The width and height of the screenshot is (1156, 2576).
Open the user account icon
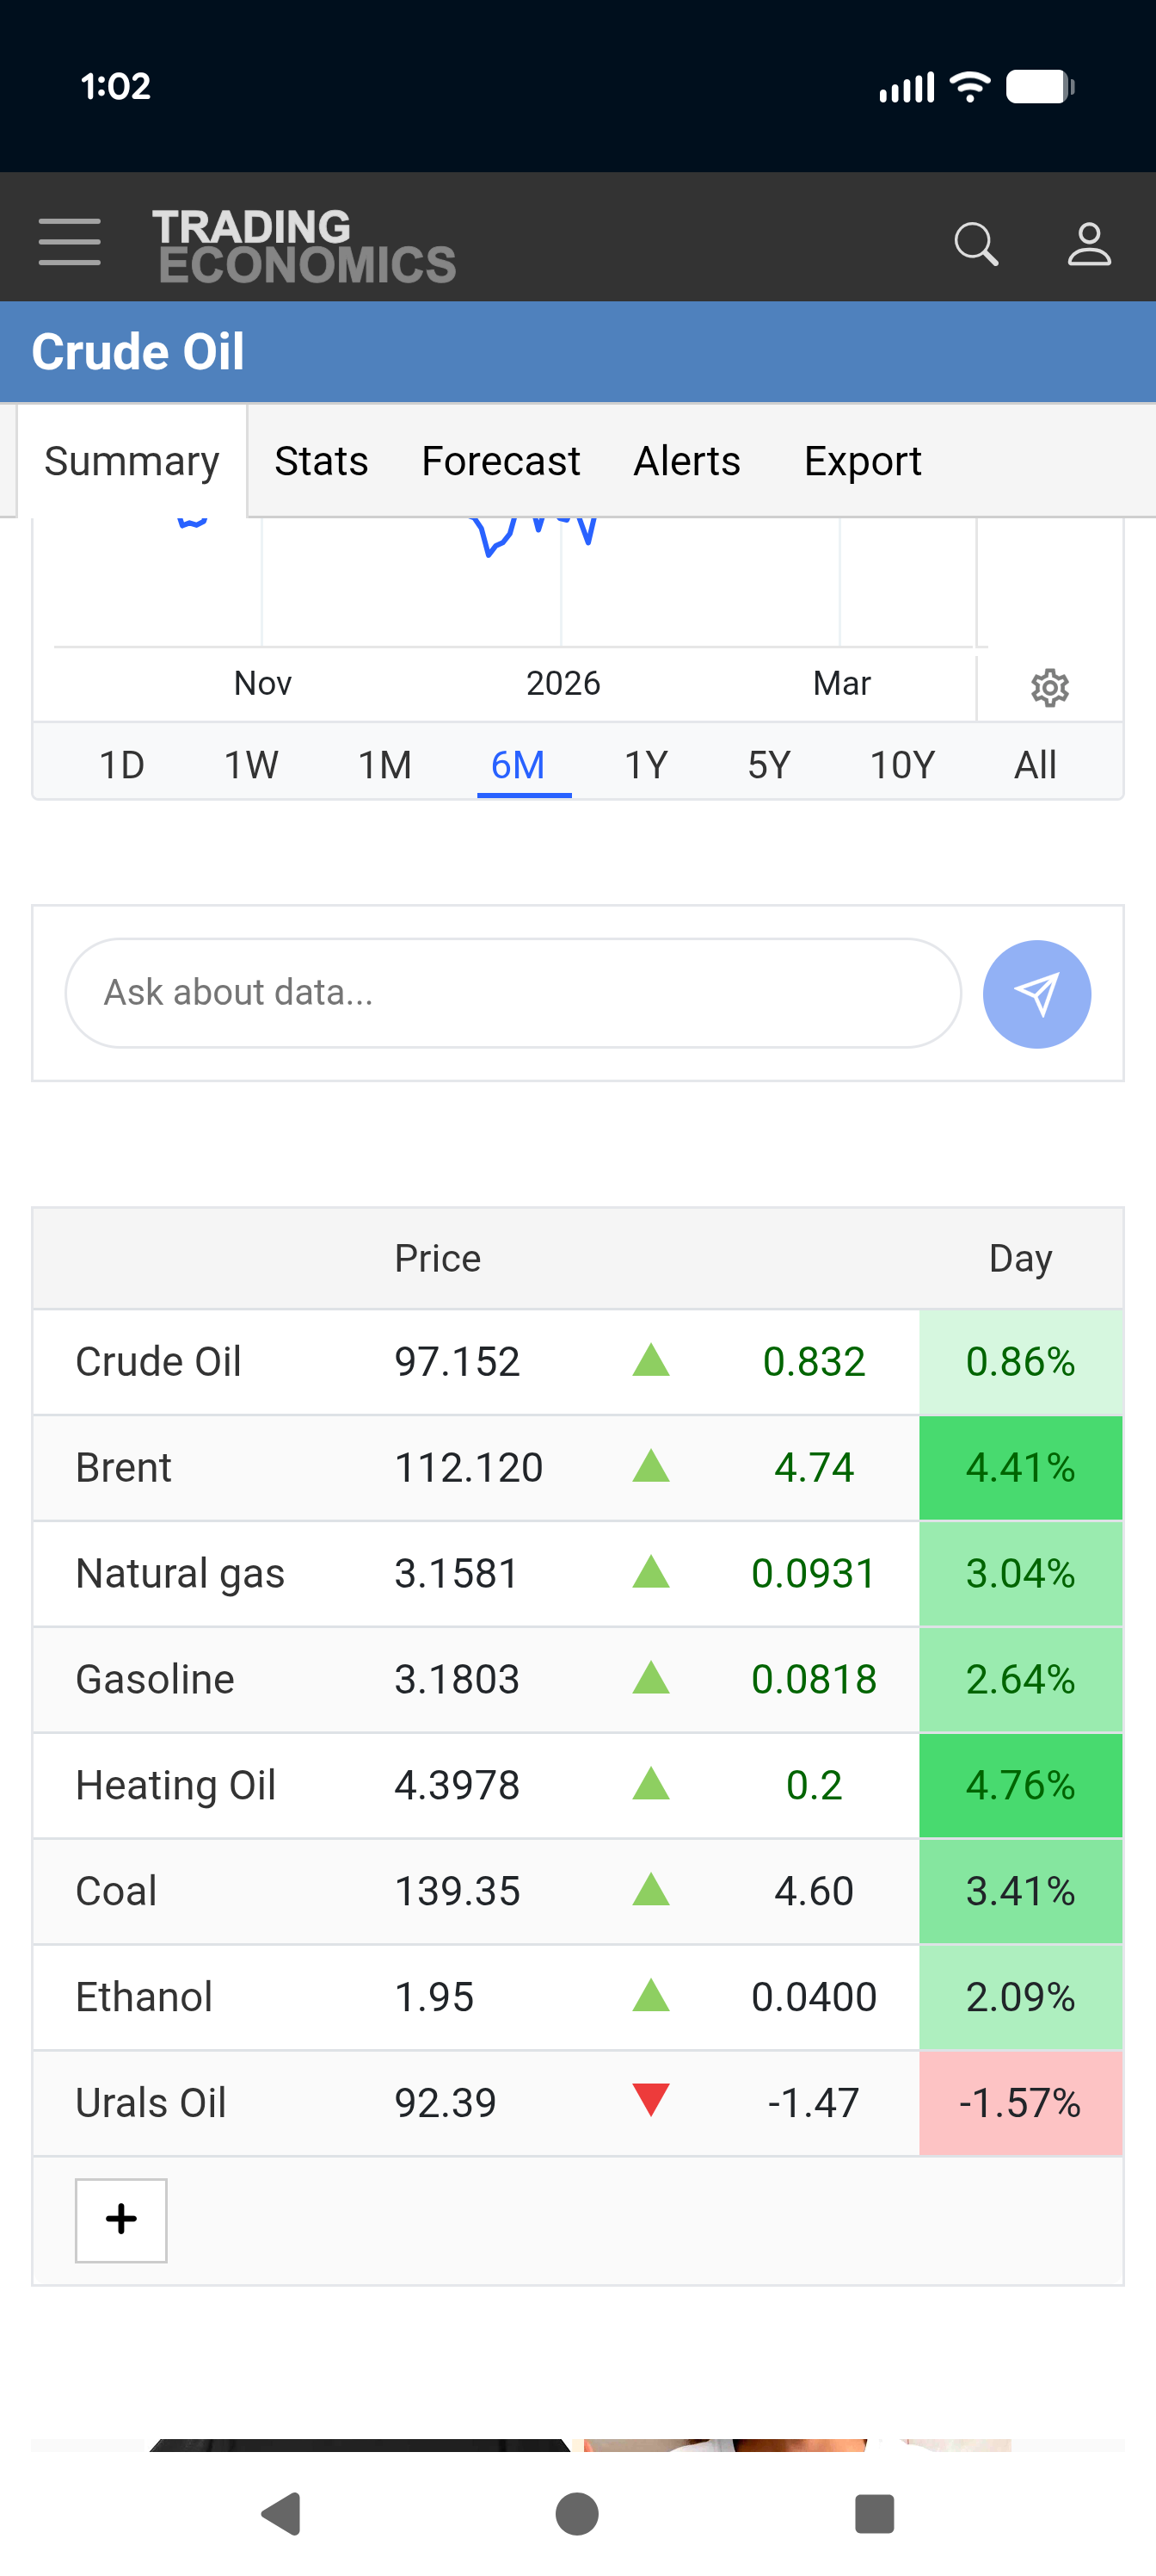click(1088, 243)
